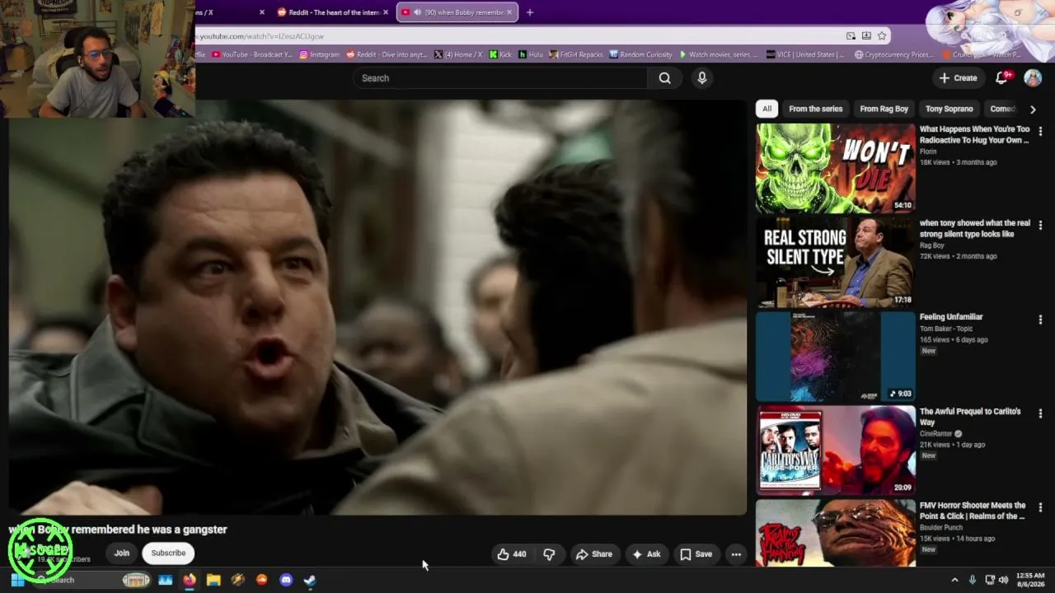Open the video's more actions menu
The width and height of the screenshot is (1055, 593).
(x=736, y=554)
